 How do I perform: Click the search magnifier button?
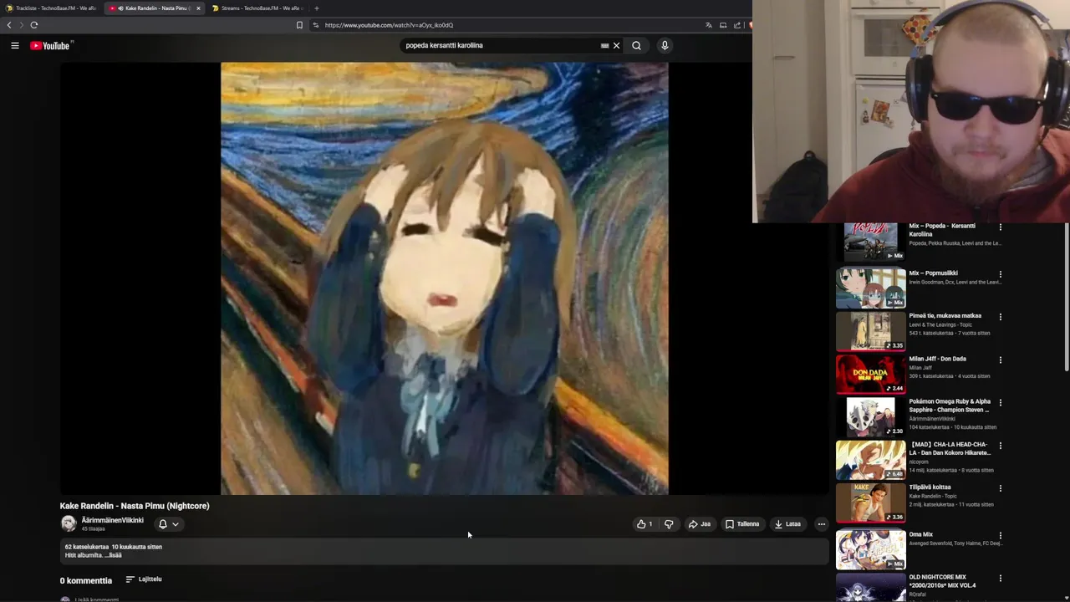tap(636, 45)
